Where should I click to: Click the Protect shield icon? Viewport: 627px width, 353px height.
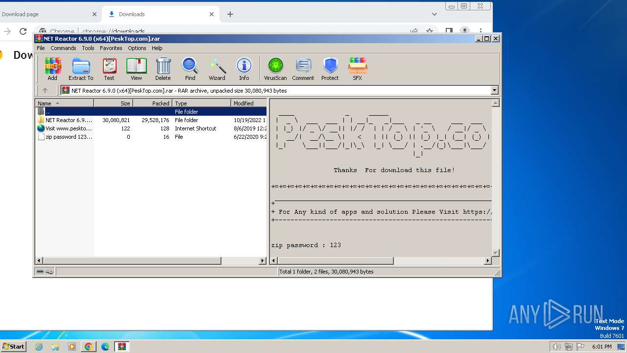coord(330,69)
